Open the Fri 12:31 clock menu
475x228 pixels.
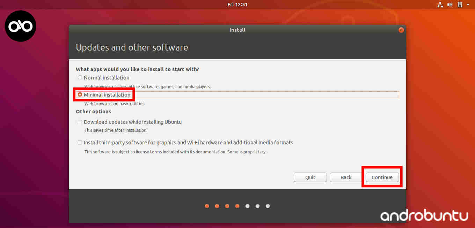click(x=237, y=5)
